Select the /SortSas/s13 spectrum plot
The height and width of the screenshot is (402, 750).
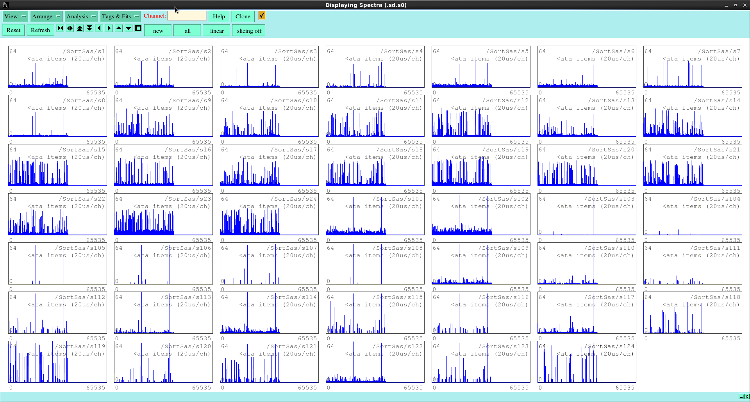click(587, 116)
